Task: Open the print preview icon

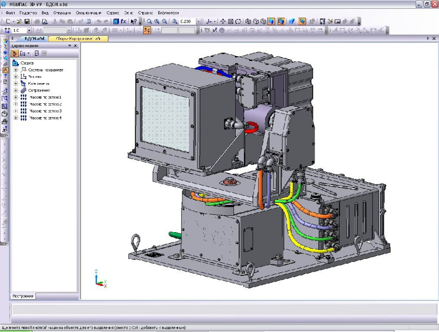Action: [x=45, y=21]
